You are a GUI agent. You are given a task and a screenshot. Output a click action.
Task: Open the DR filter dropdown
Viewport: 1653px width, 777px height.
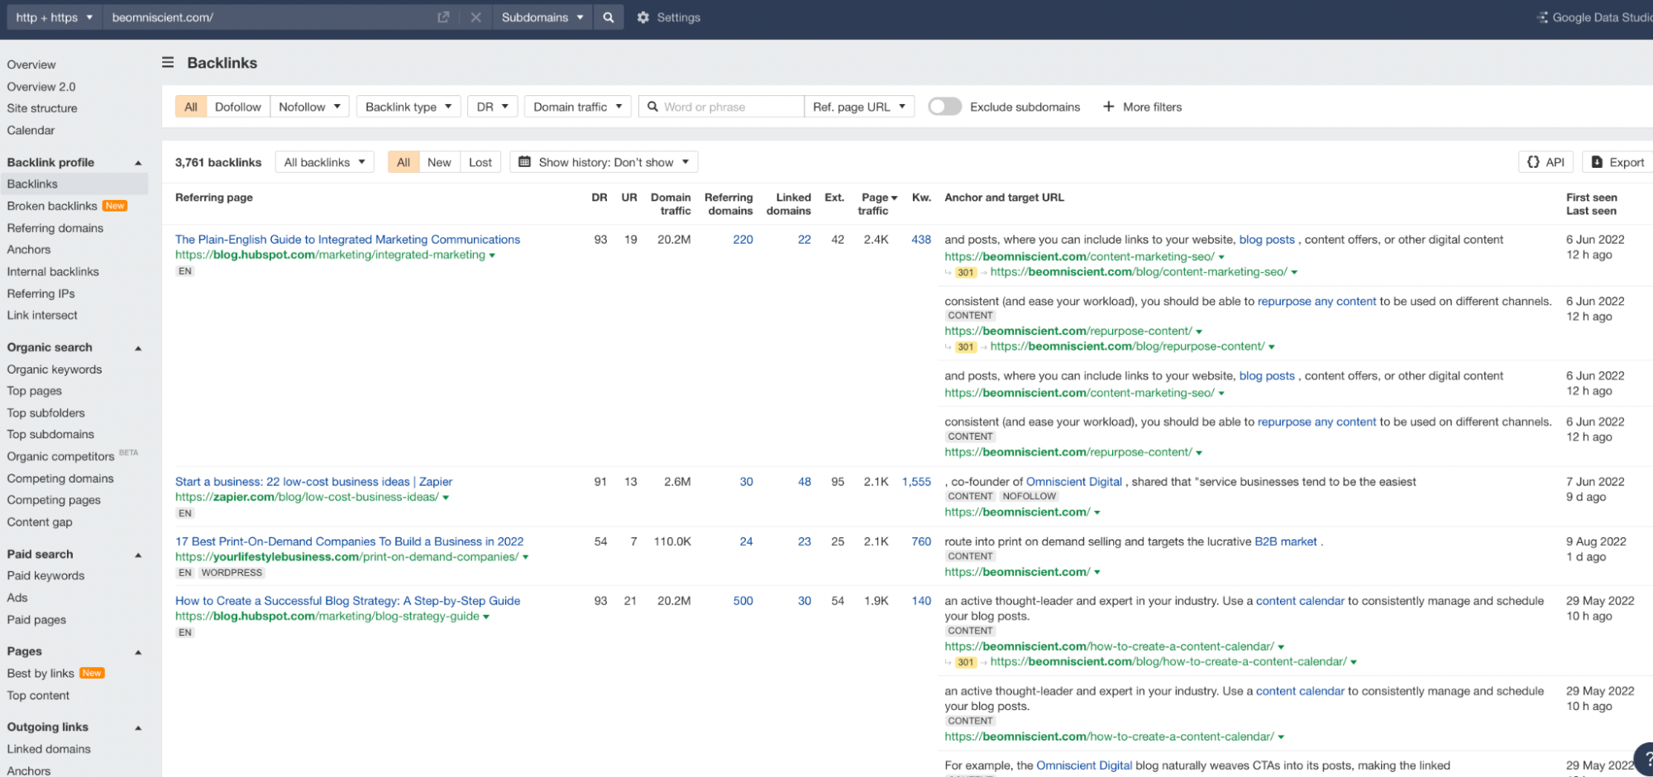tap(492, 107)
